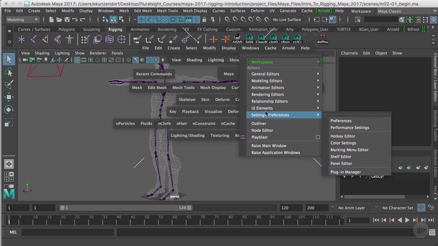Switch to the Animation shelf tab

pos(140,29)
